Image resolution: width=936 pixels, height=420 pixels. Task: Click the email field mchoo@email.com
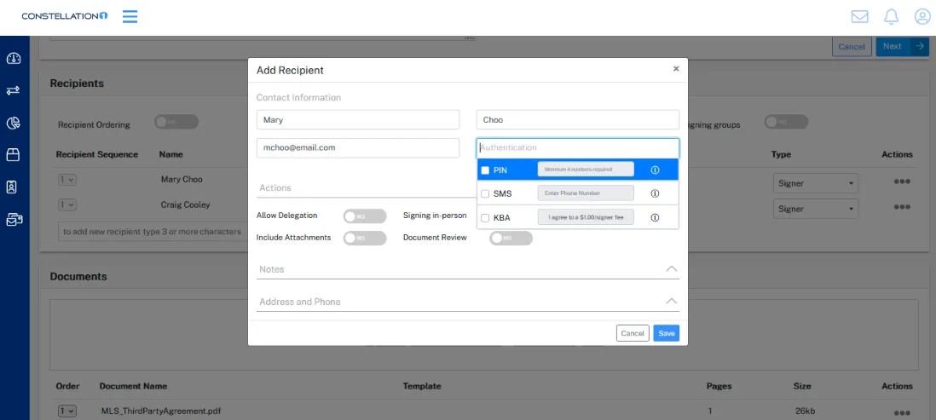coord(358,147)
